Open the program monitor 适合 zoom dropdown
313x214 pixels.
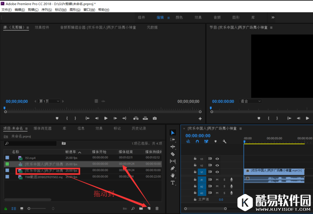point(250,101)
